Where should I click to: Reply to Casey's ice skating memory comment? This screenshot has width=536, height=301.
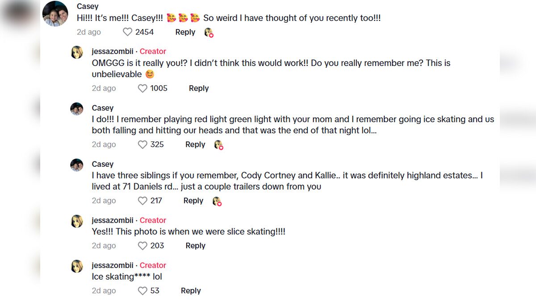coord(195,144)
